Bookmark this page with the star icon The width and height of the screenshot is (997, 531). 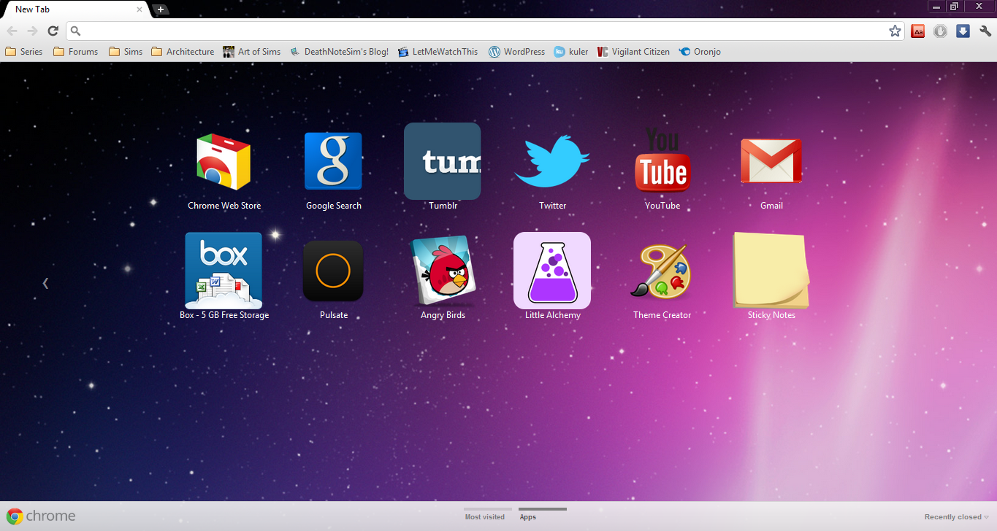pyautogui.click(x=895, y=31)
